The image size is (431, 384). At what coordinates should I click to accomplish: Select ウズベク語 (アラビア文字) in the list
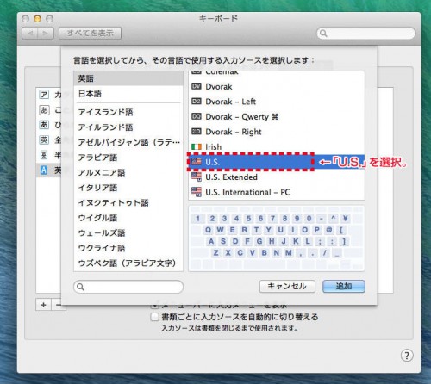coord(128,263)
